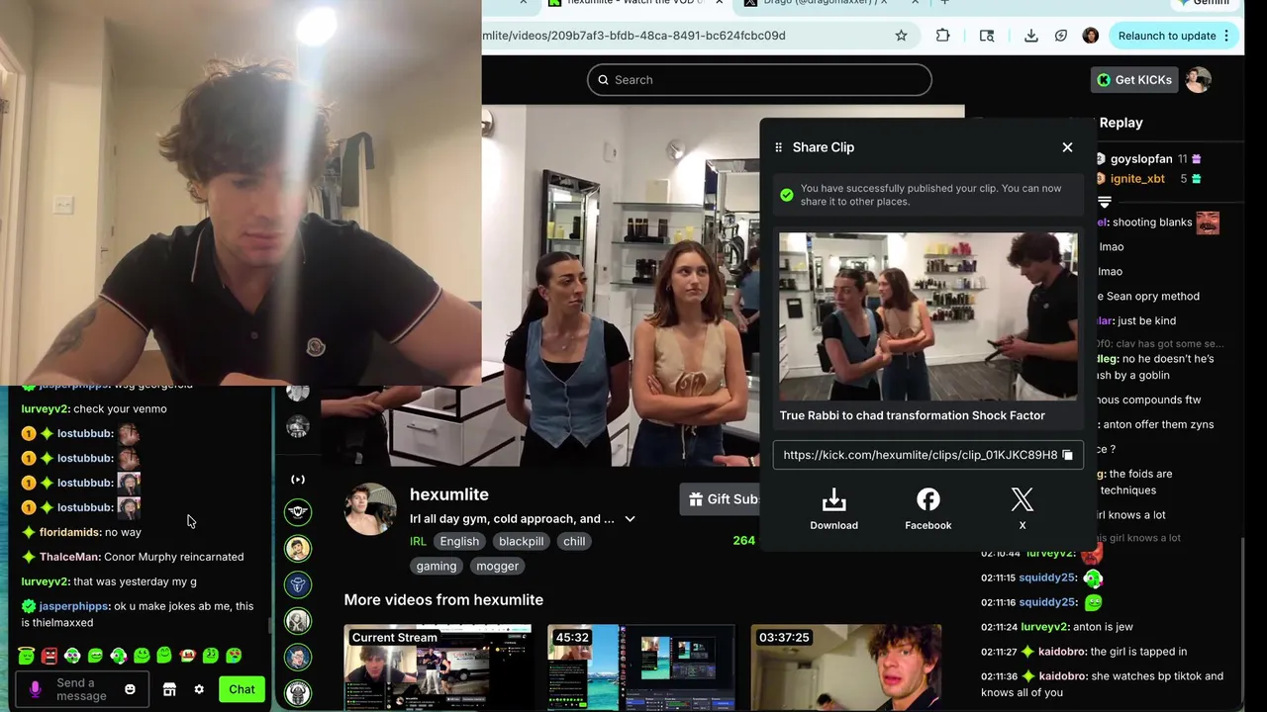
Task: Click the More videos from hexumlite heading
Action: point(443,599)
